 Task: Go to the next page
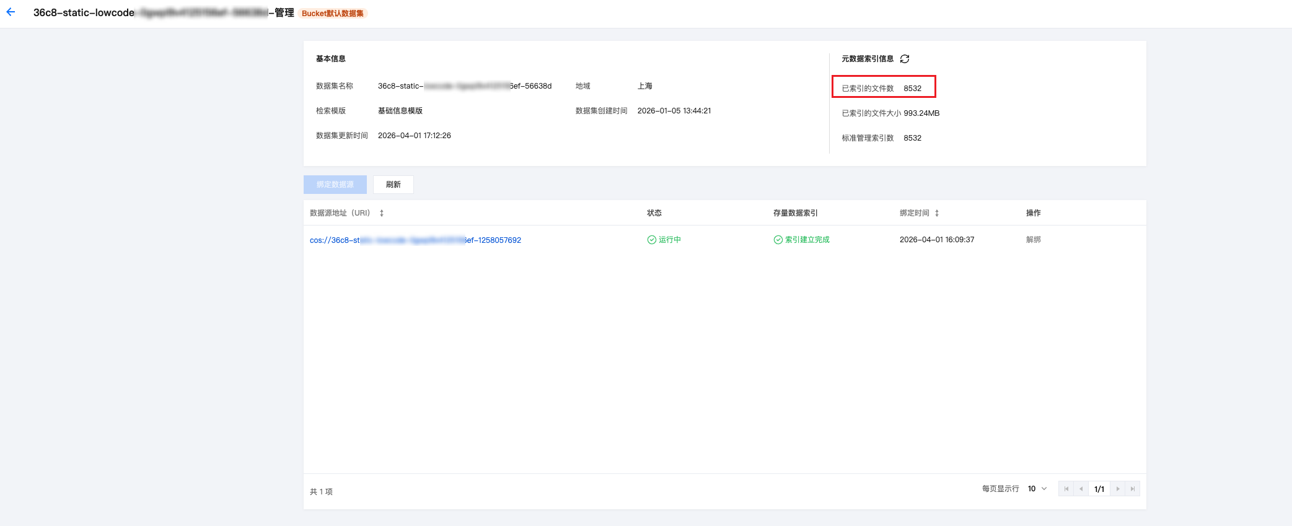coord(1118,489)
